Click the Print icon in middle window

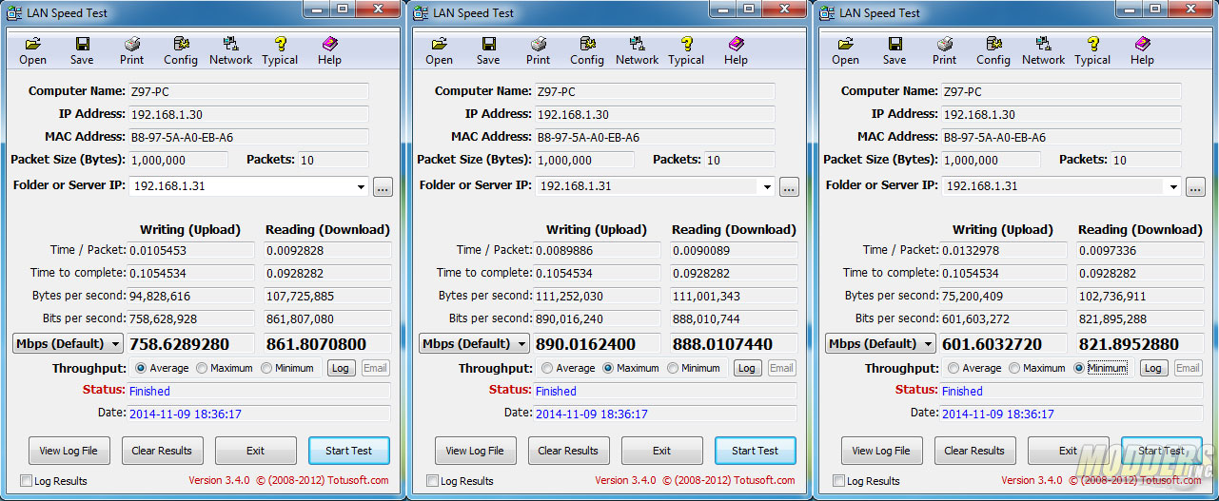click(x=539, y=44)
